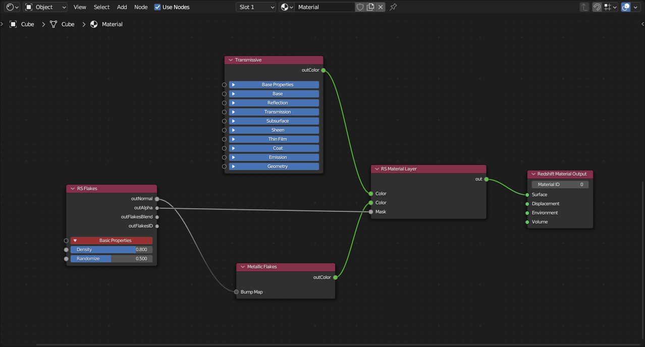The height and width of the screenshot is (347, 645).
Task: Collapse the RS Flakes node
Action: pos(73,189)
